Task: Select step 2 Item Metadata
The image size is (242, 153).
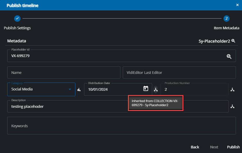Action: point(226,19)
